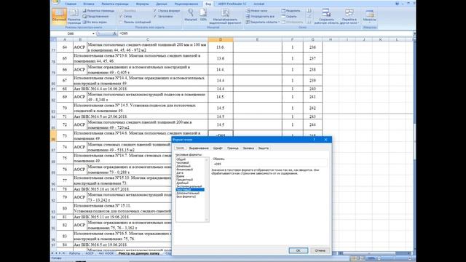Toggle the Панель сообщений checkbox
The height and width of the screenshot is (262, 466).
121,22
